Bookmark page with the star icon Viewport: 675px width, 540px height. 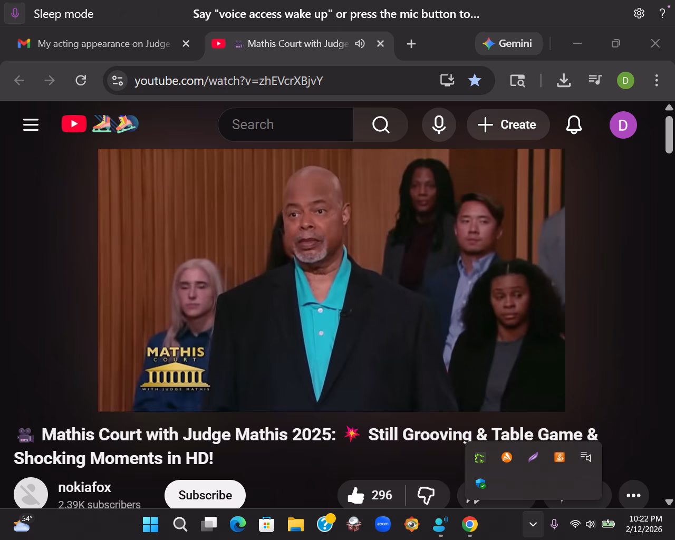[475, 80]
